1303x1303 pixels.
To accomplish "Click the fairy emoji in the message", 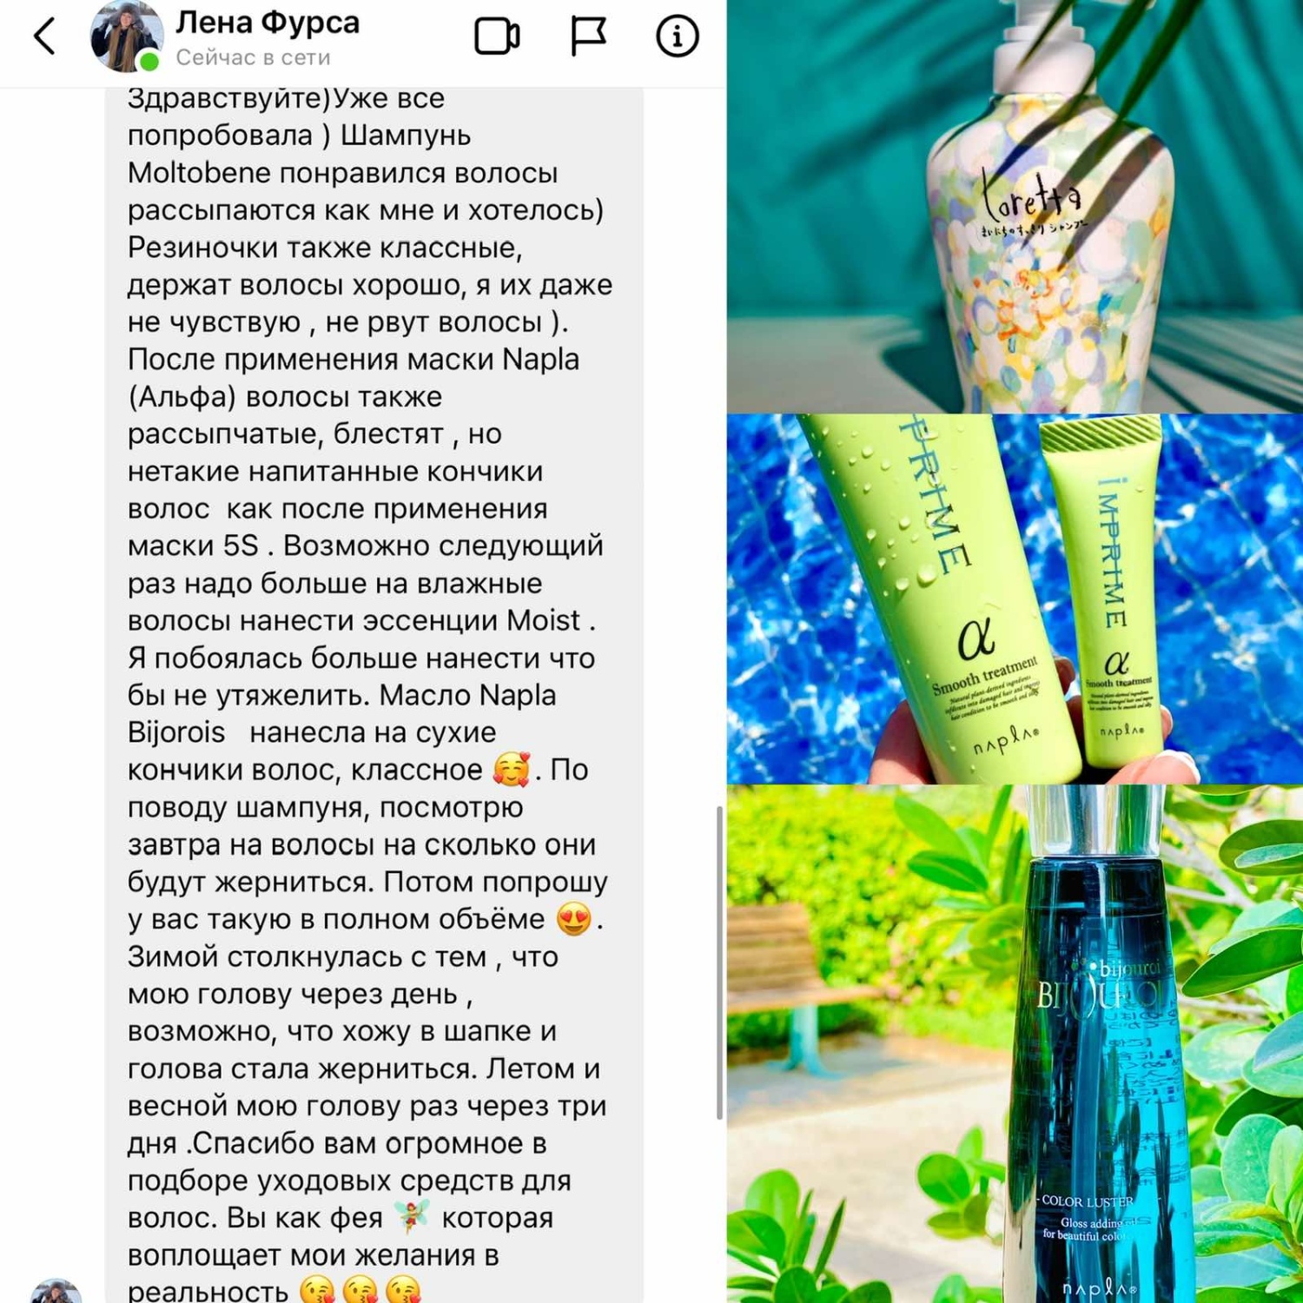I will [x=412, y=1216].
